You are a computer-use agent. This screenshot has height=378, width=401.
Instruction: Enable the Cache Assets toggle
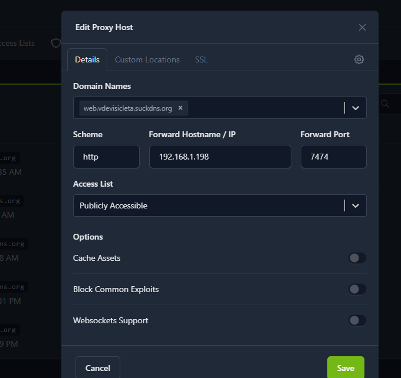tap(357, 258)
